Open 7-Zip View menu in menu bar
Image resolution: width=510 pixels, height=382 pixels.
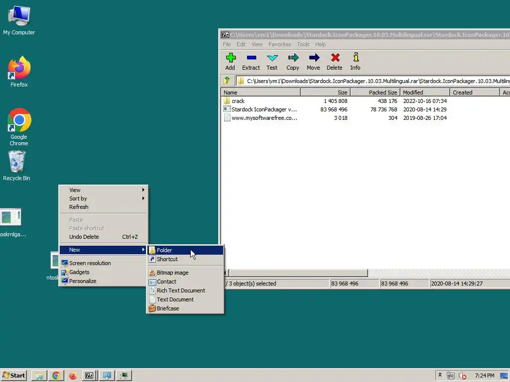click(257, 44)
